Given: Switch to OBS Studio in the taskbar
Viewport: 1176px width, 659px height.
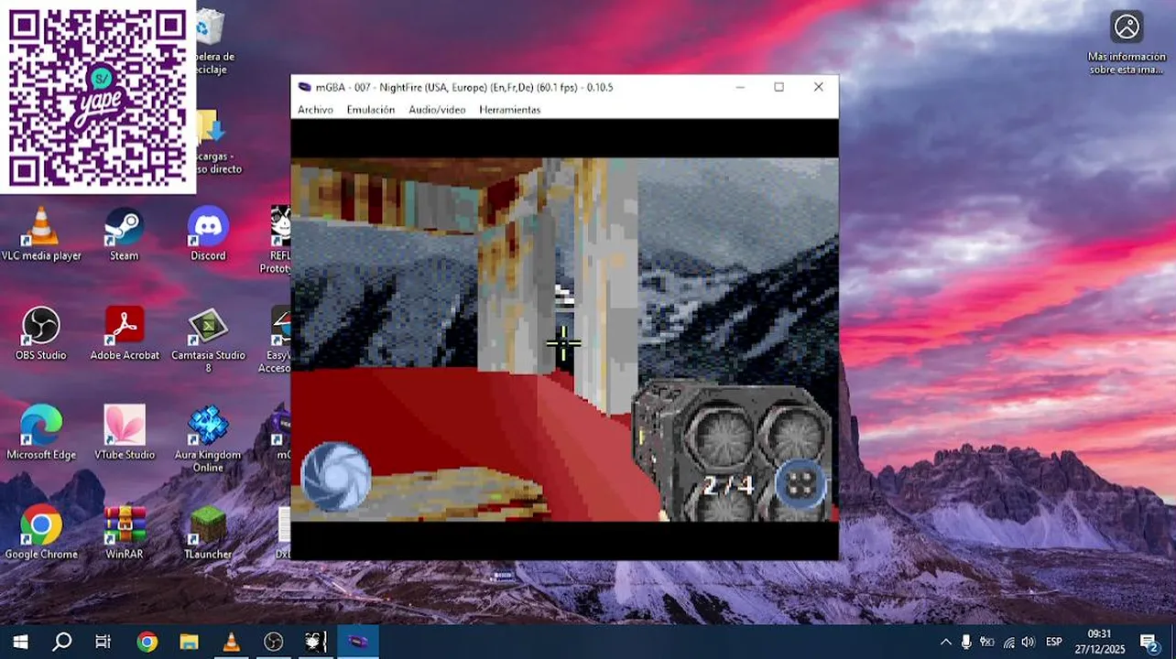Looking at the screenshot, I should (x=274, y=642).
